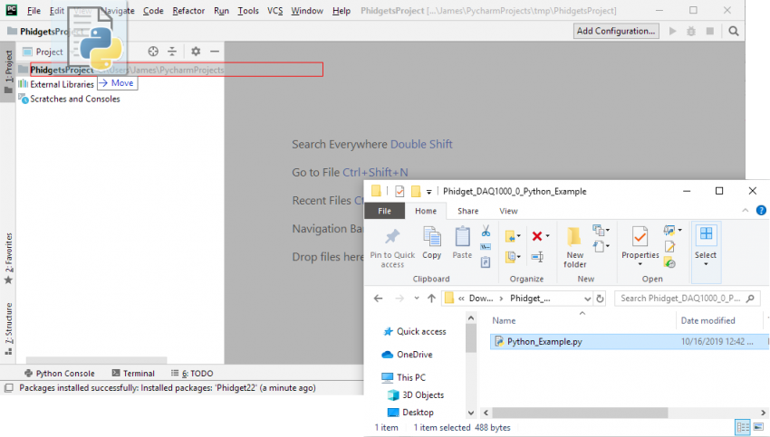Click the locate crosshair icon in Project panel
This screenshot has width=770, height=437.
(x=153, y=51)
